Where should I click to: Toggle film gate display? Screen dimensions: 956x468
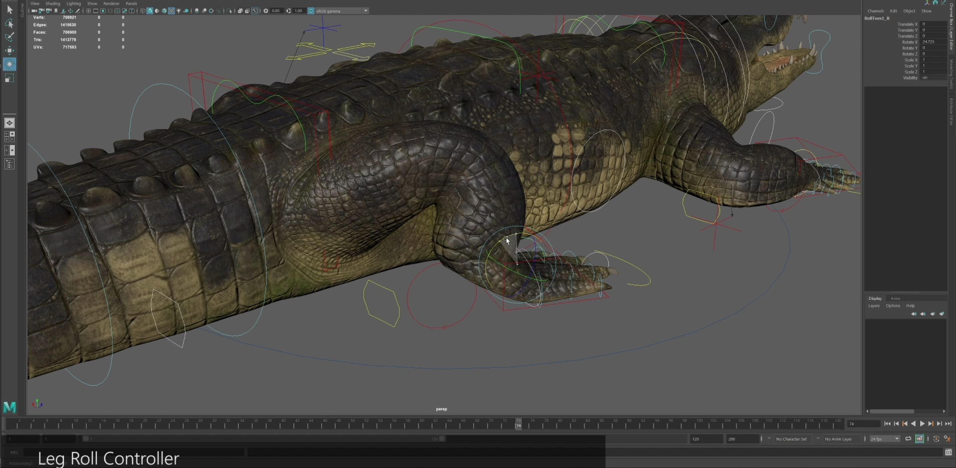[96, 11]
